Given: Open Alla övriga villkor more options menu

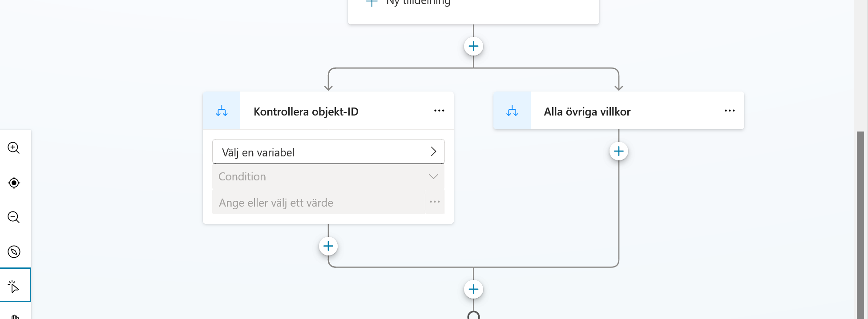Looking at the screenshot, I should 730,111.
